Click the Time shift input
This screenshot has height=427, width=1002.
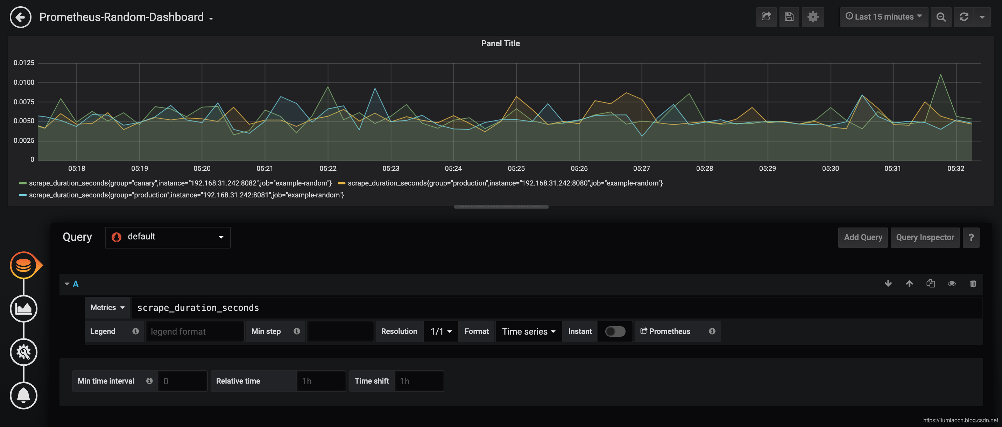(419, 381)
